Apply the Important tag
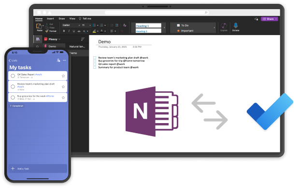This screenshot has width=299, height=188. [x=185, y=31]
